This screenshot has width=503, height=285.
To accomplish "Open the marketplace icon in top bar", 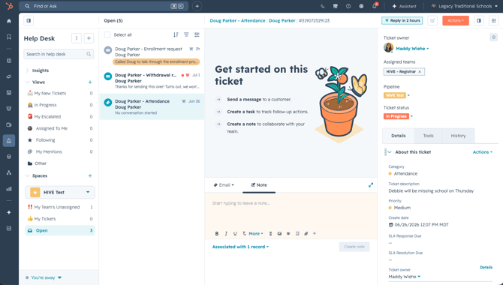I will pos(336,6).
